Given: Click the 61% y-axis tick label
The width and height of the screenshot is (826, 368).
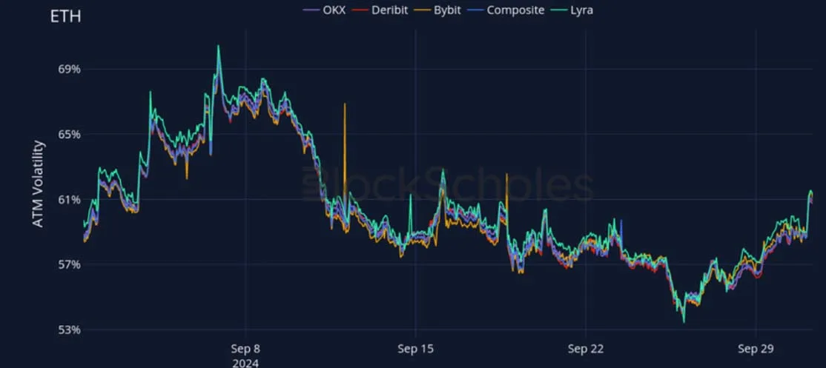Looking at the screenshot, I should point(69,200).
